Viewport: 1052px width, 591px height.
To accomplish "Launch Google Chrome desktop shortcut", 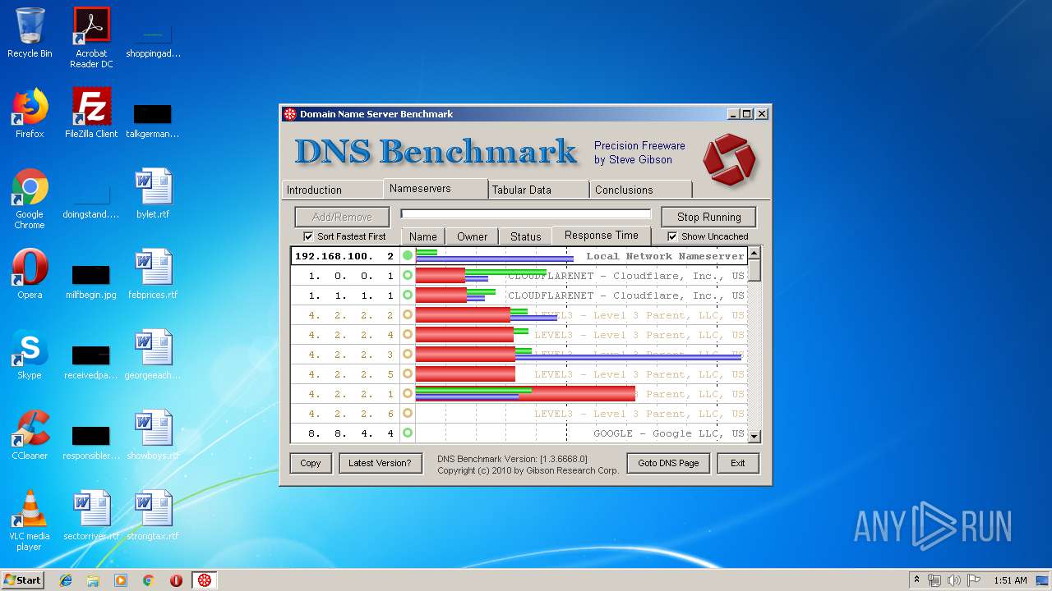I will pos(30,199).
